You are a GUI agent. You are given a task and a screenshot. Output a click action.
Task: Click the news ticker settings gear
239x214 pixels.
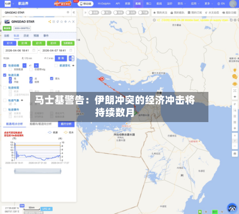235,20
